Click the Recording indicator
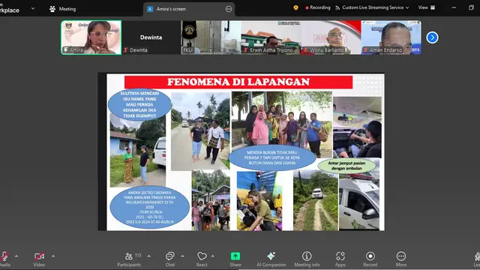This screenshot has width=480, height=270. 317,7
